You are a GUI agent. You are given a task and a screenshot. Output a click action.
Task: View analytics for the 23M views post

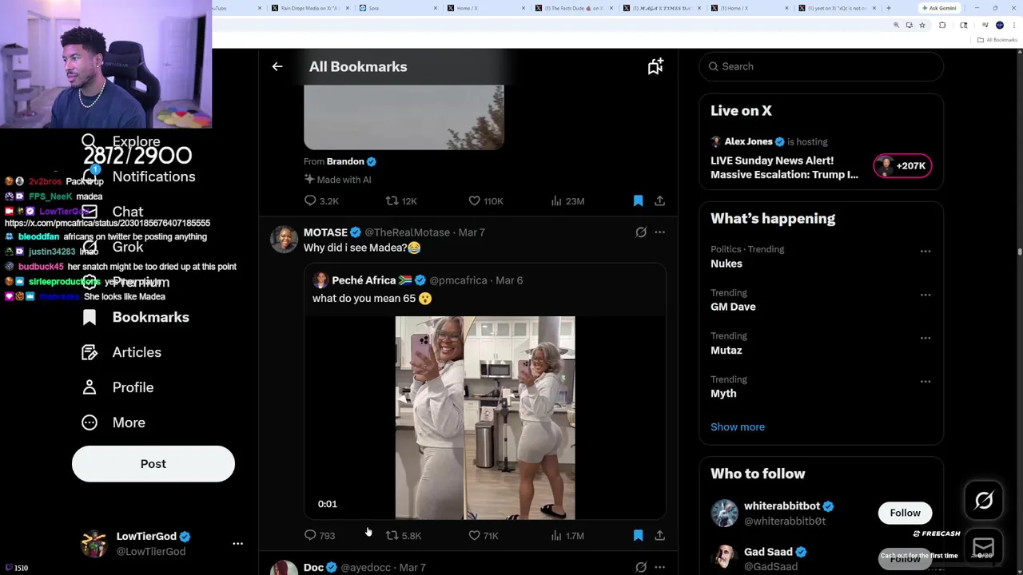(x=567, y=201)
